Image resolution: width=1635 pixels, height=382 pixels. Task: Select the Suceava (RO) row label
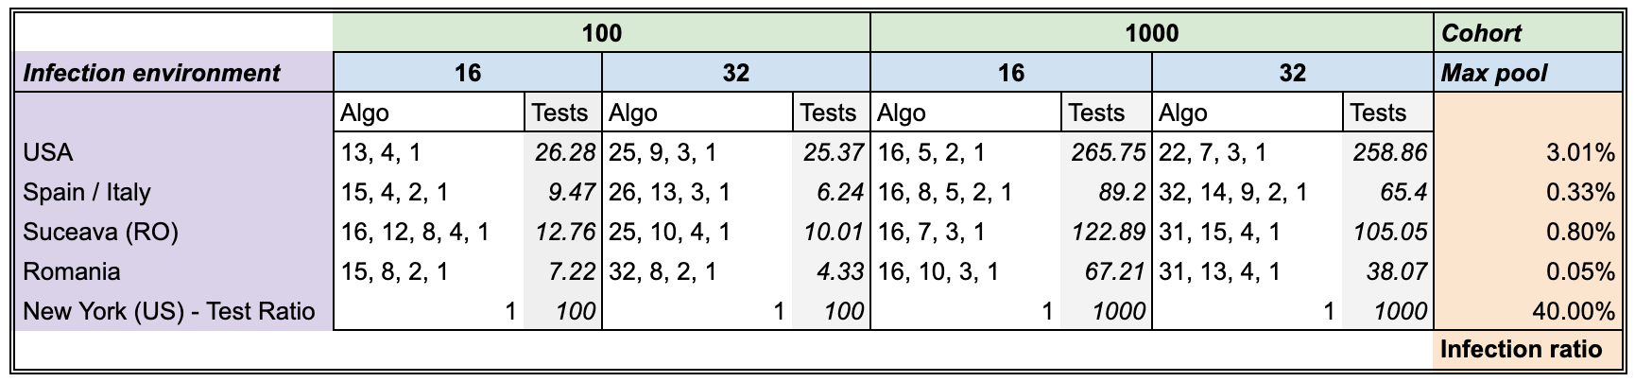[174, 232]
